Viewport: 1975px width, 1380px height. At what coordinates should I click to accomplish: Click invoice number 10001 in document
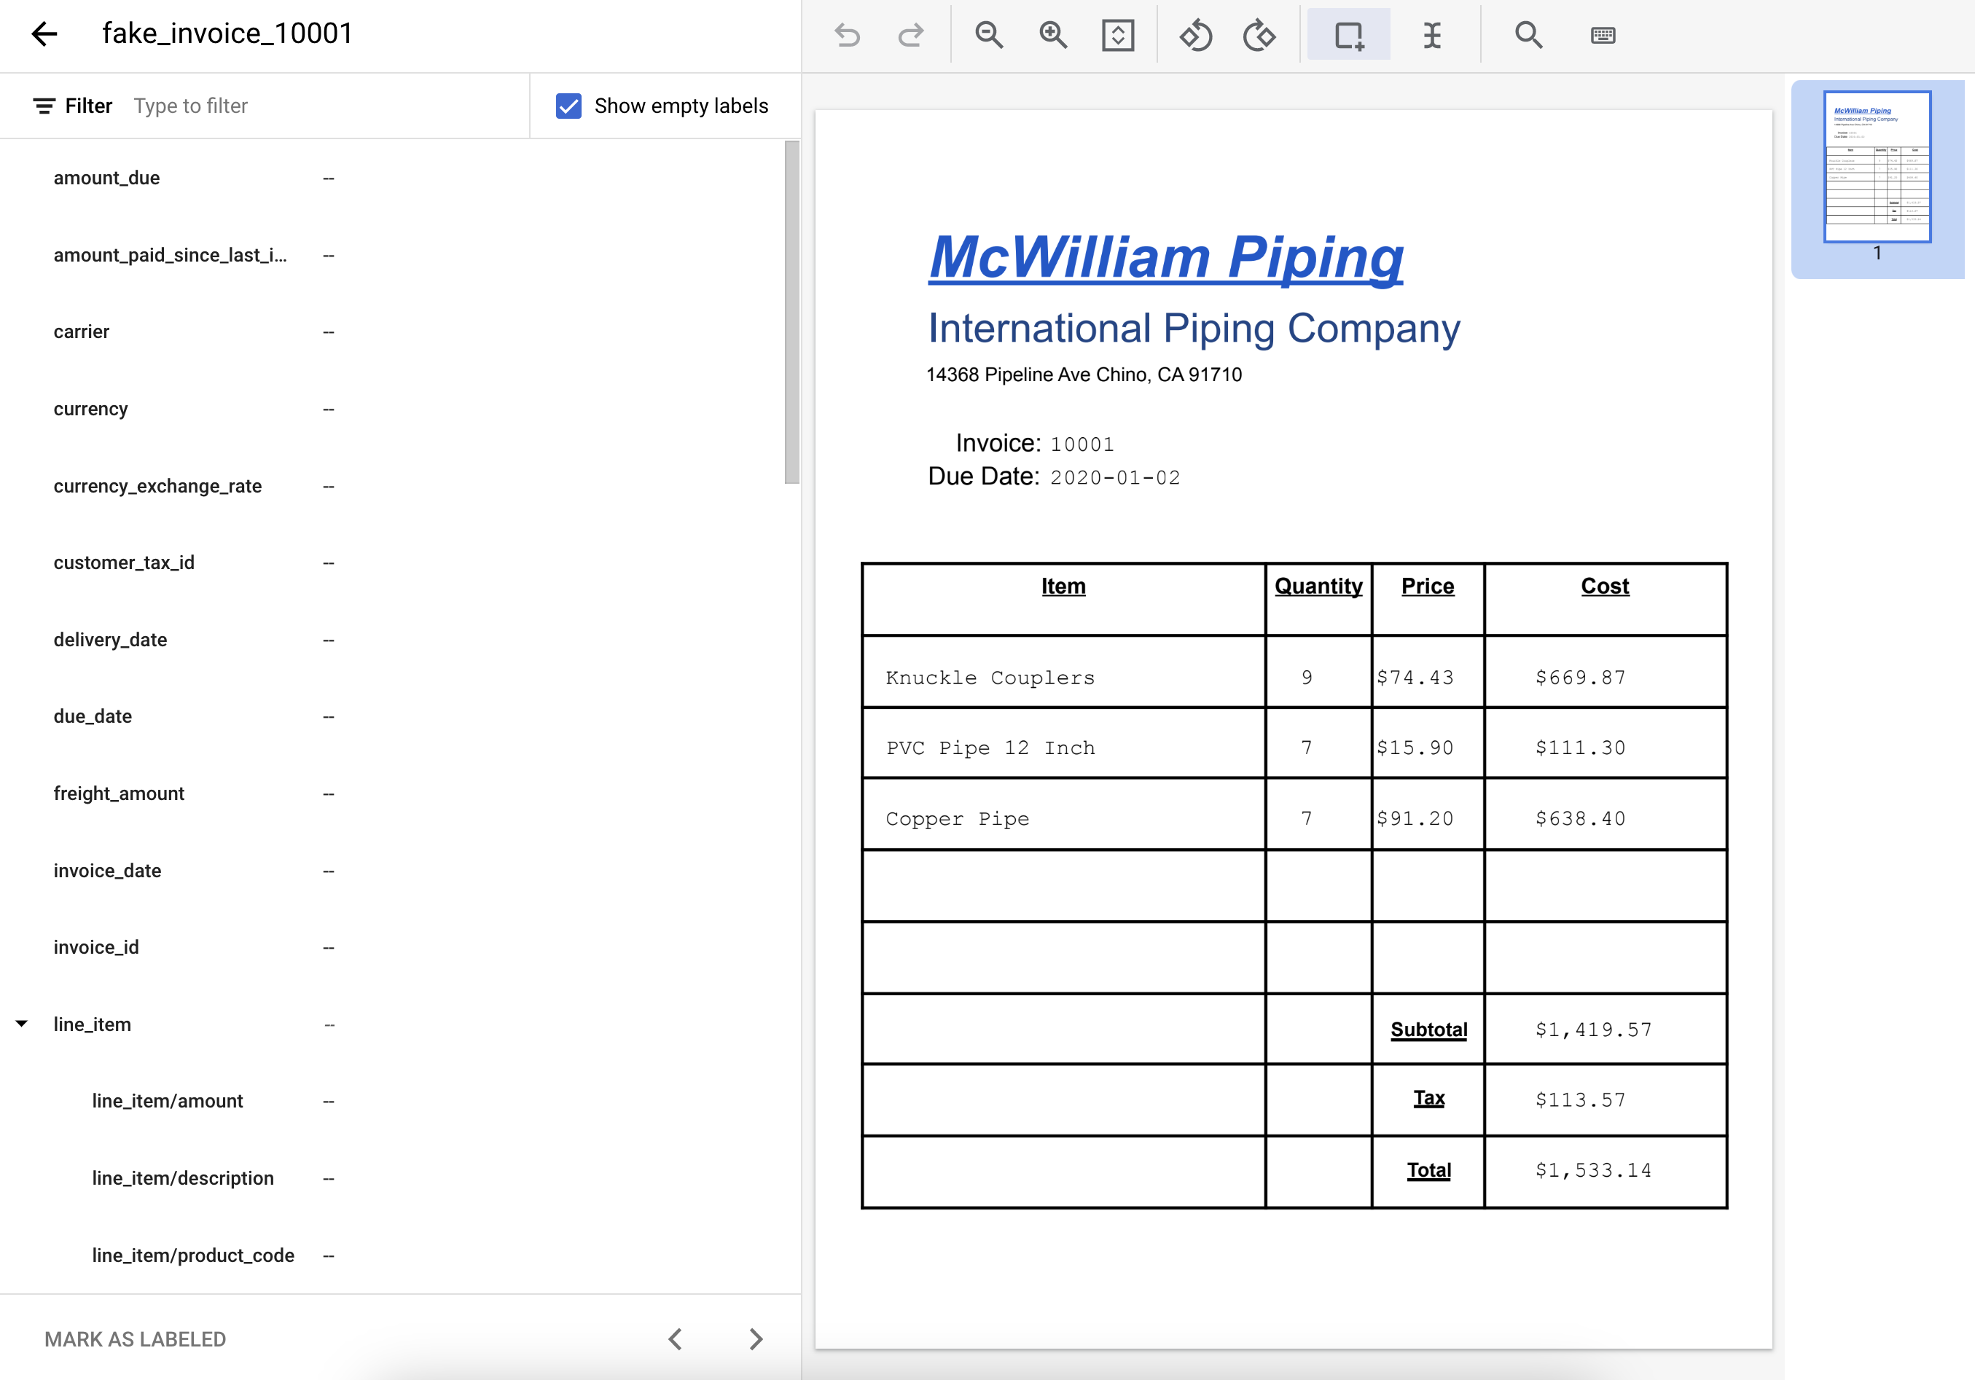pos(1082,444)
